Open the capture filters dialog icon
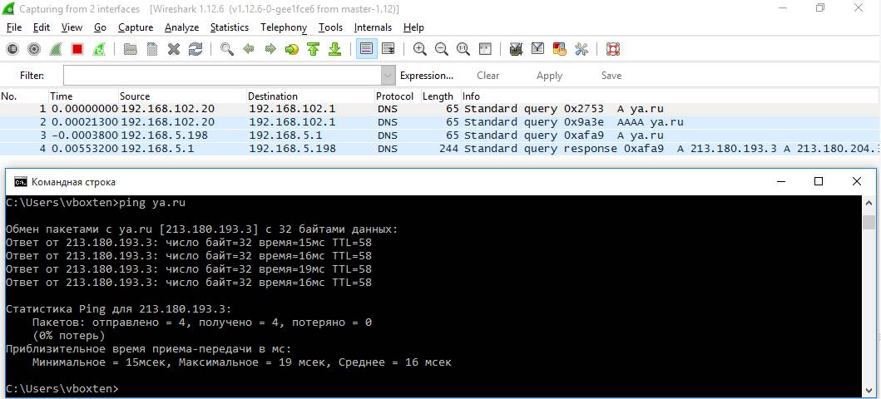 tap(516, 49)
